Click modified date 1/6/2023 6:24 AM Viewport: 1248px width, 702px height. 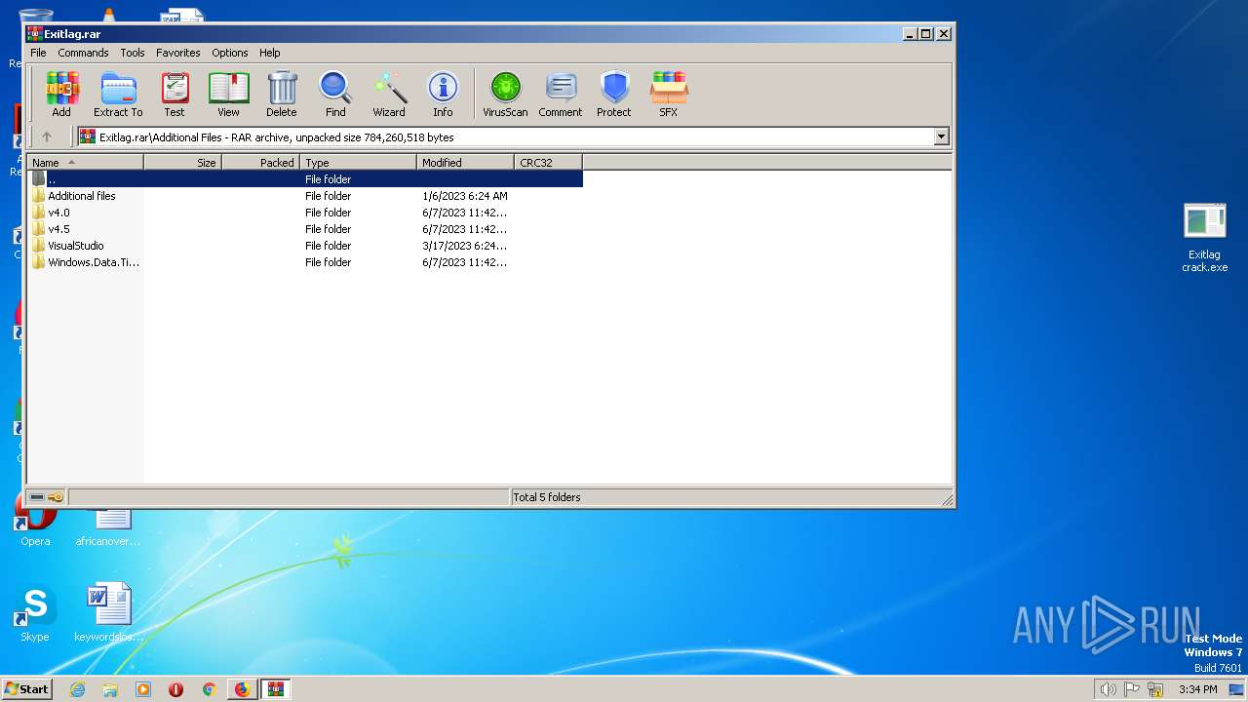point(465,196)
